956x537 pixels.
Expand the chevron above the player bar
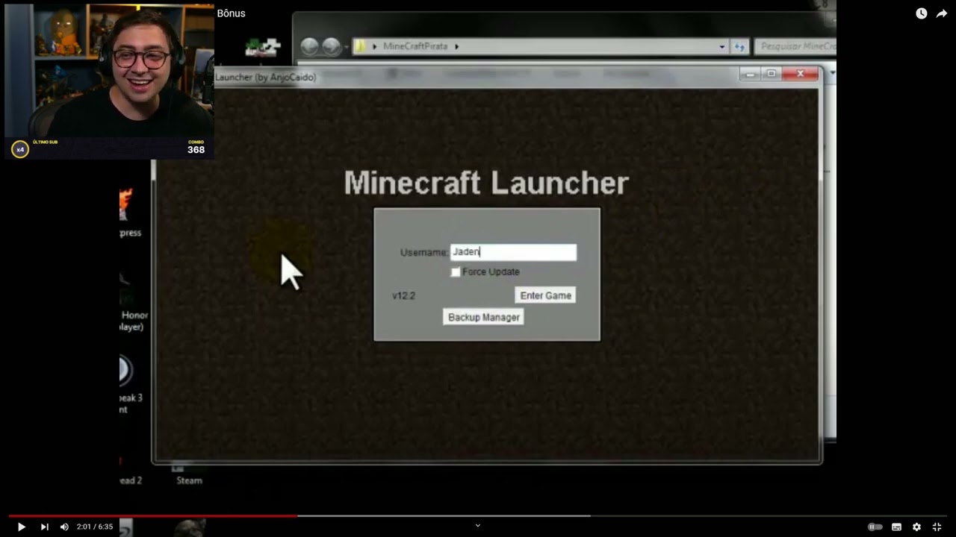tap(478, 525)
